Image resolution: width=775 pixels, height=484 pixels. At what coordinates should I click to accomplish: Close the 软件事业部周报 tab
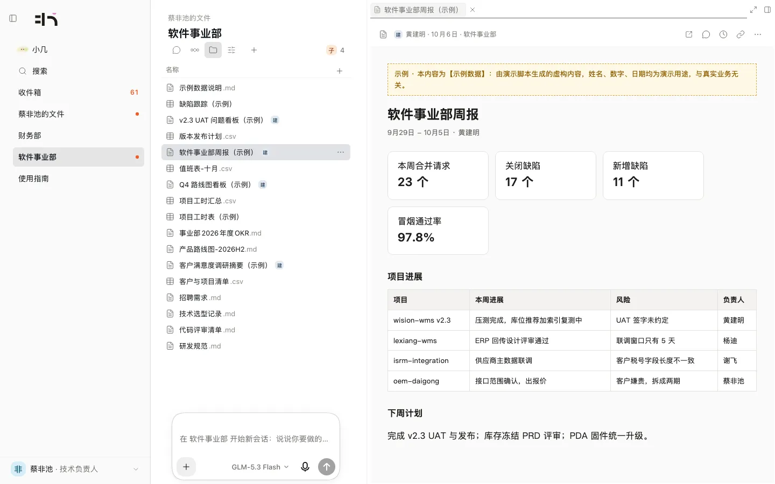pyautogui.click(x=473, y=10)
